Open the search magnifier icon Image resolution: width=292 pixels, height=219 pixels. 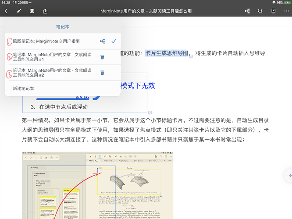coord(260,11)
